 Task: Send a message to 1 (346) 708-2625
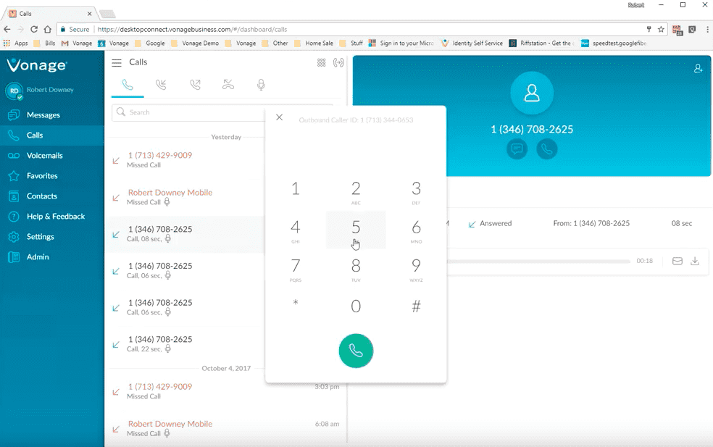point(517,150)
